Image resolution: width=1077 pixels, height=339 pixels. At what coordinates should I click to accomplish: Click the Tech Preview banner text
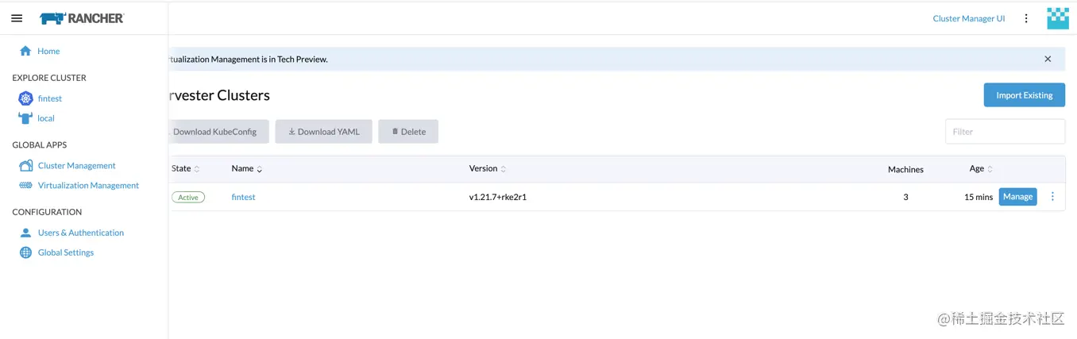click(248, 59)
